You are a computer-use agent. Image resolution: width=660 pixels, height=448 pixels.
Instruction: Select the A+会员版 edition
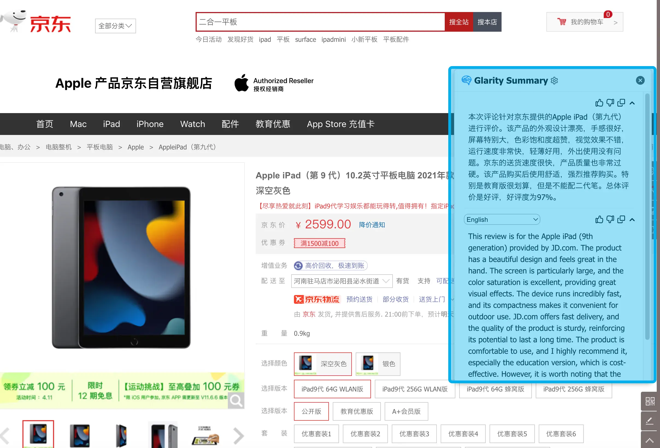pyautogui.click(x=406, y=411)
